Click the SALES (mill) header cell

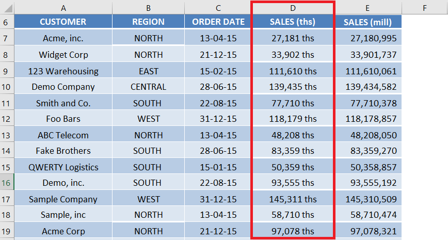368,22
